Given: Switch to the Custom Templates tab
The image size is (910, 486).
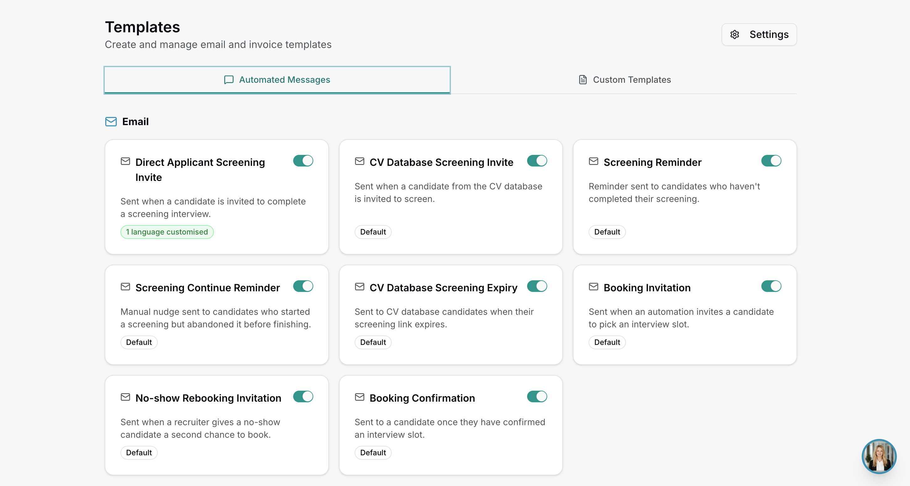Looking at the screenshot, I should pyautogui.click(x=624, y=80).
